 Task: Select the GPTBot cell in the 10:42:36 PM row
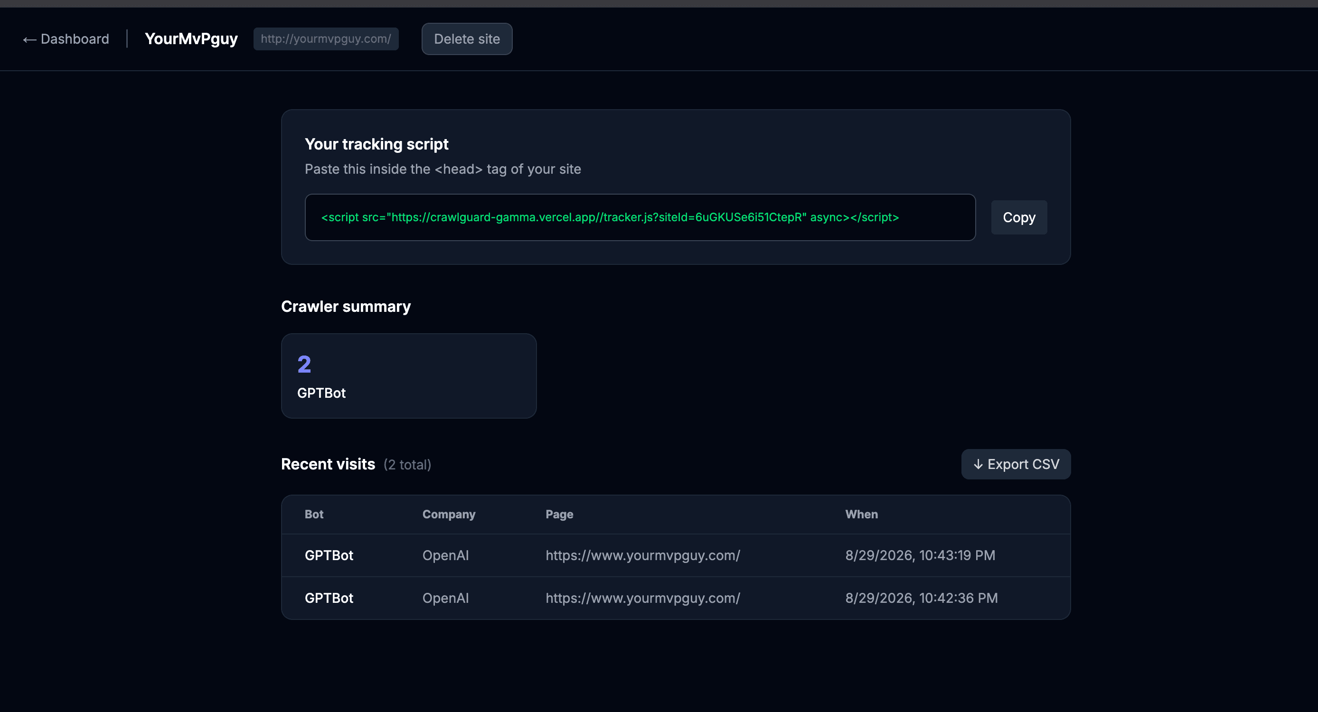click(x=329, y=598)
